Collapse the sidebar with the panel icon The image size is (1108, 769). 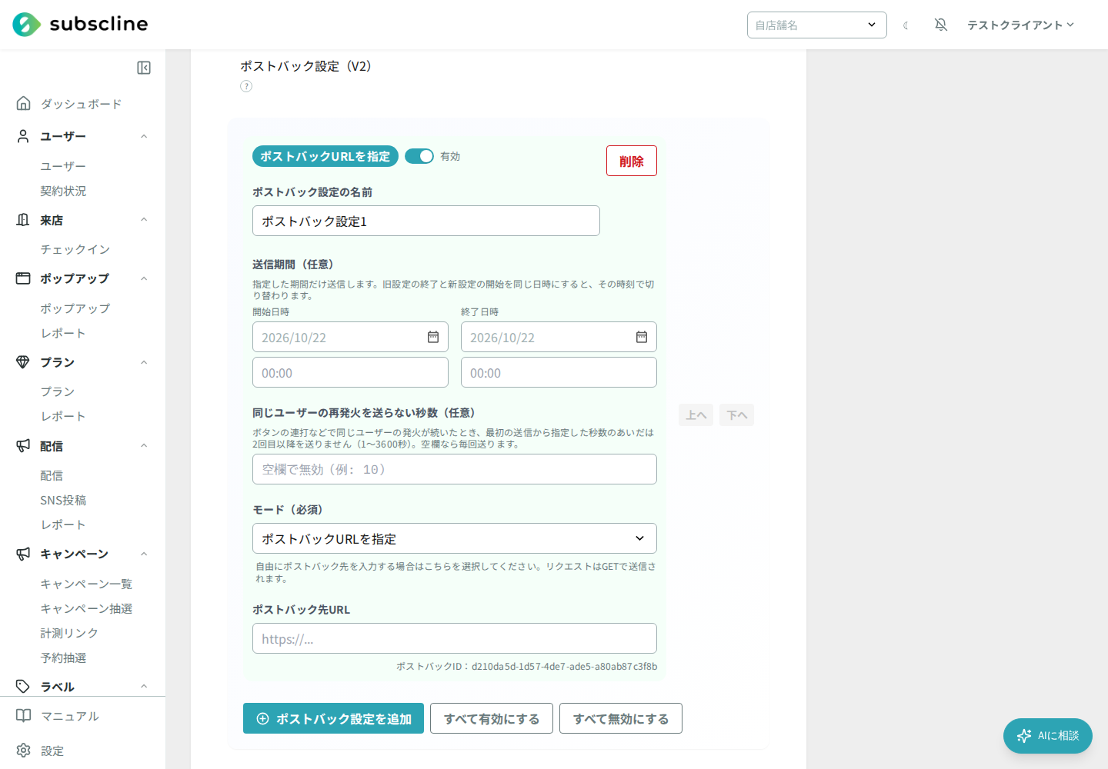point(144,68)
